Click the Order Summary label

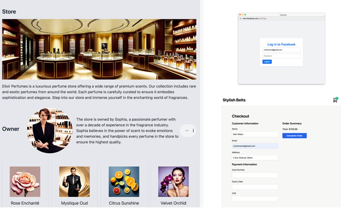pyautogui.click(x=292, y=123)
